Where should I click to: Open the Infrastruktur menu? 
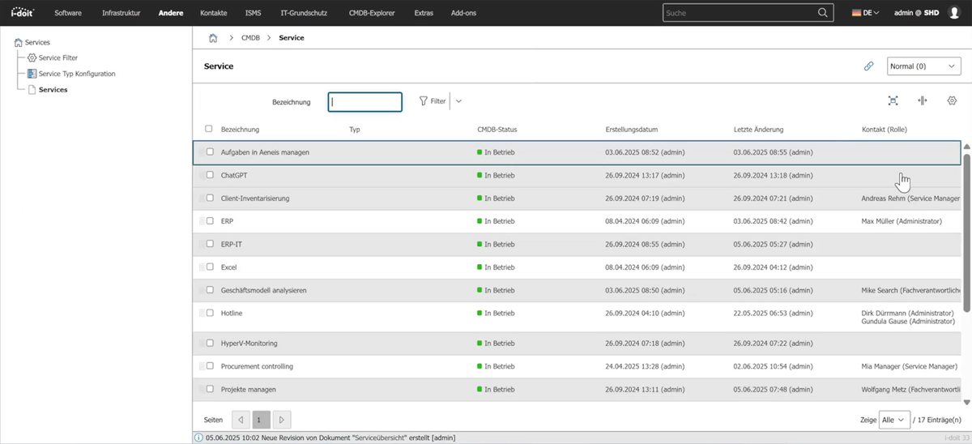[122, 13]
